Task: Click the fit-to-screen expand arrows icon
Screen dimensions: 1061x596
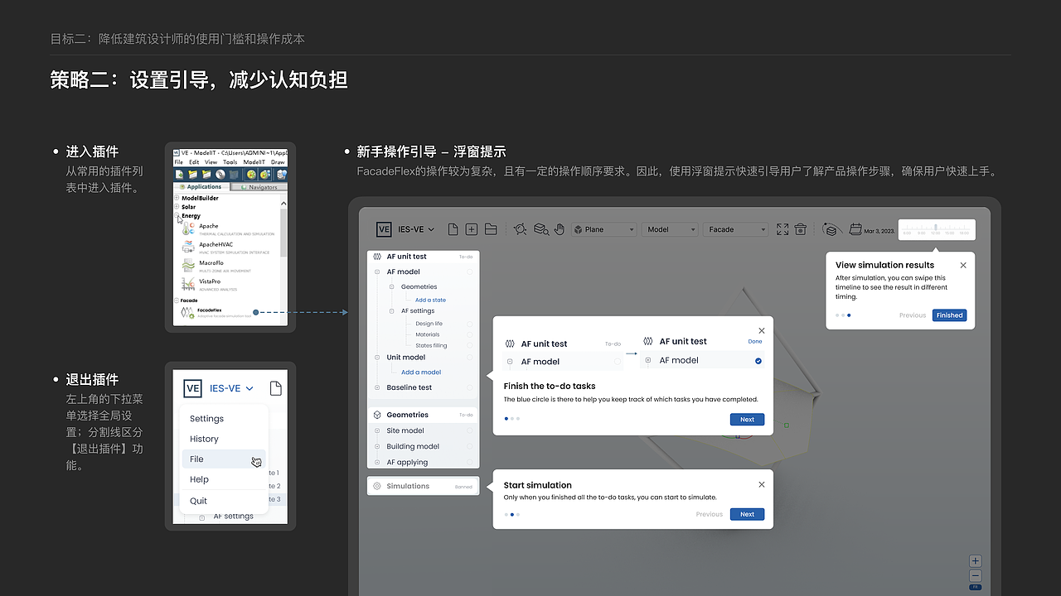Action: click(782, 229)
